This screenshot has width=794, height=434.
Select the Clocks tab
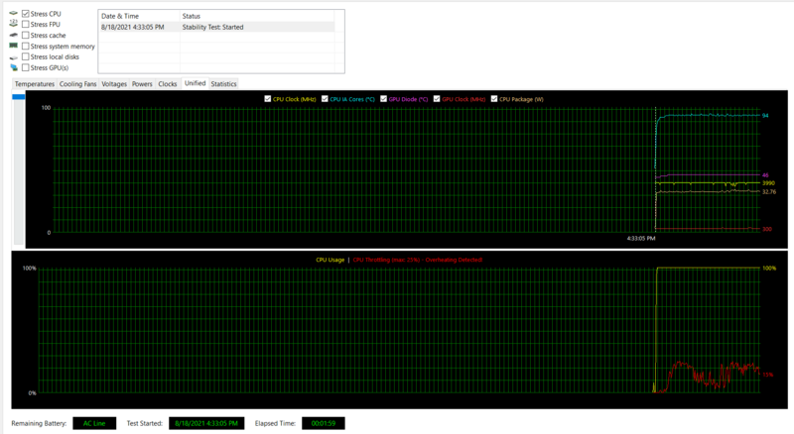tap(168, 84)
